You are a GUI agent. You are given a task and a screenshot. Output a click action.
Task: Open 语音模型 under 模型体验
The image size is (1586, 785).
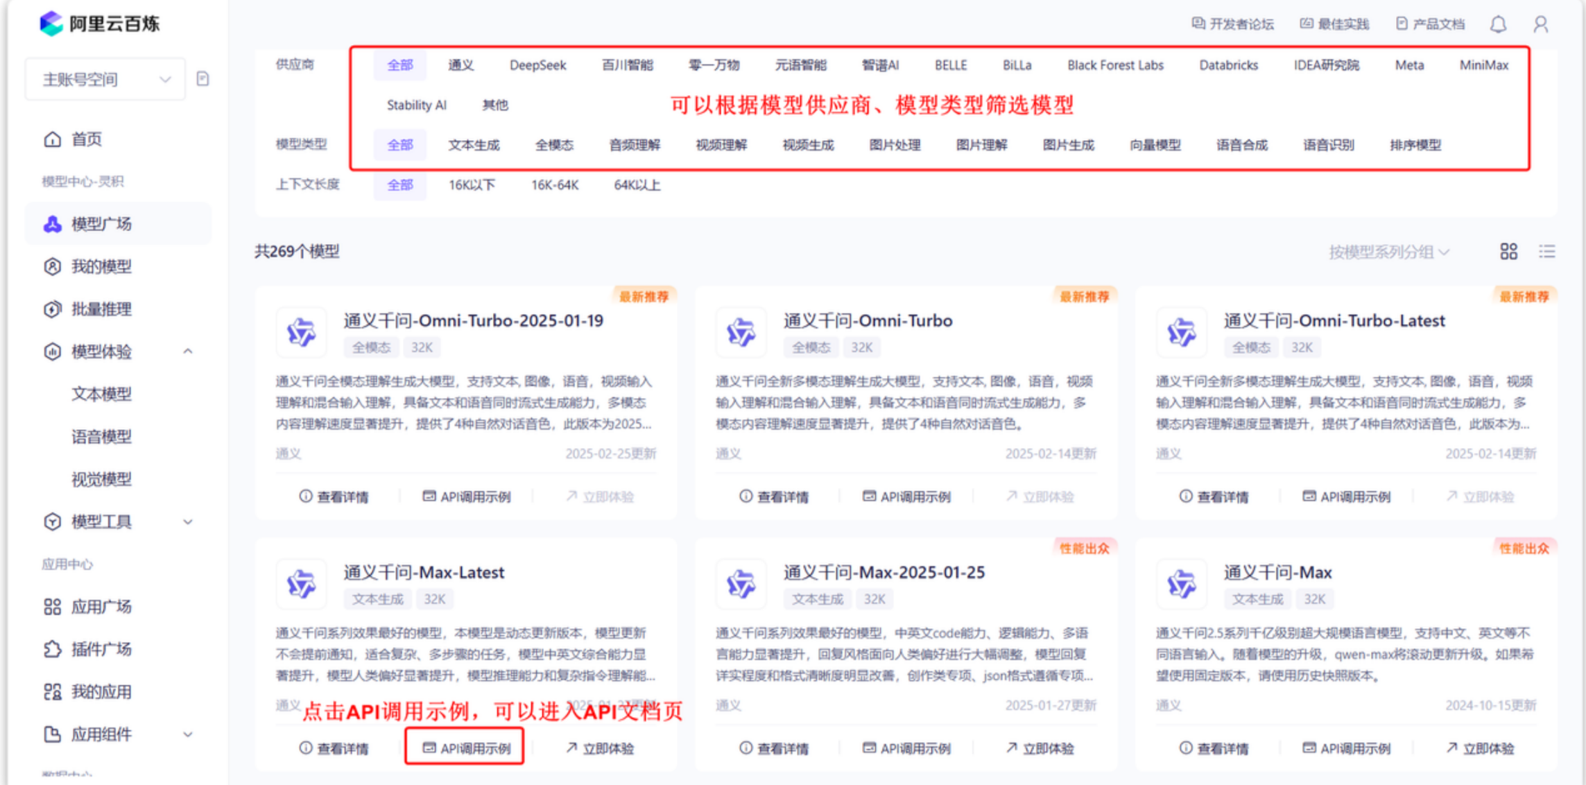click(x=101, y=437)
